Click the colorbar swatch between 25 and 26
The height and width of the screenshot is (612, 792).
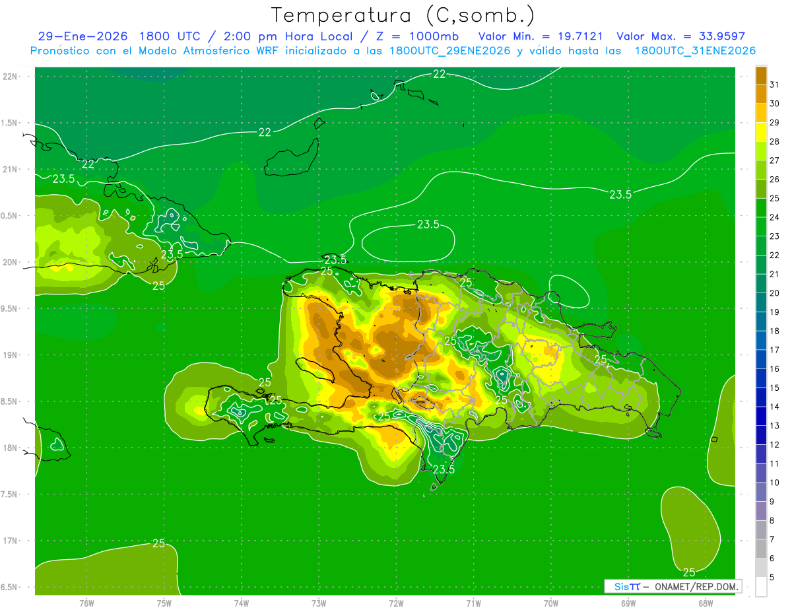point(761,189)
